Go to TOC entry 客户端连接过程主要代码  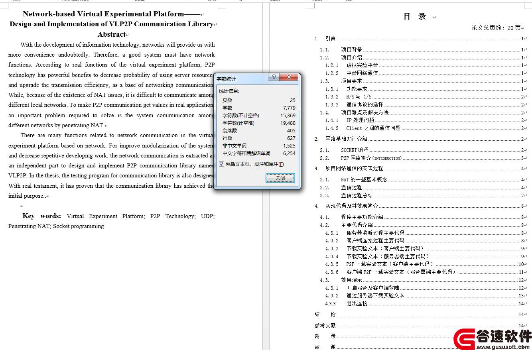click(x=424, y=241)
